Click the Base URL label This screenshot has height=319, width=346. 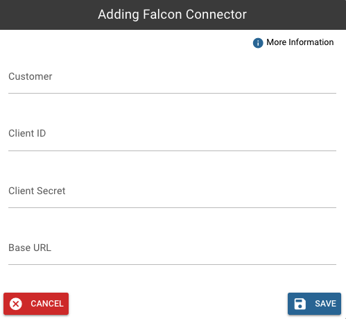tap(30, 248)
